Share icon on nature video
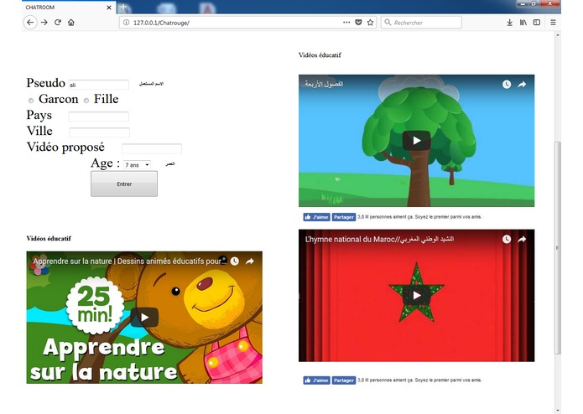The height and width of the screenshot is (414, 583). [x=250, y=261]
